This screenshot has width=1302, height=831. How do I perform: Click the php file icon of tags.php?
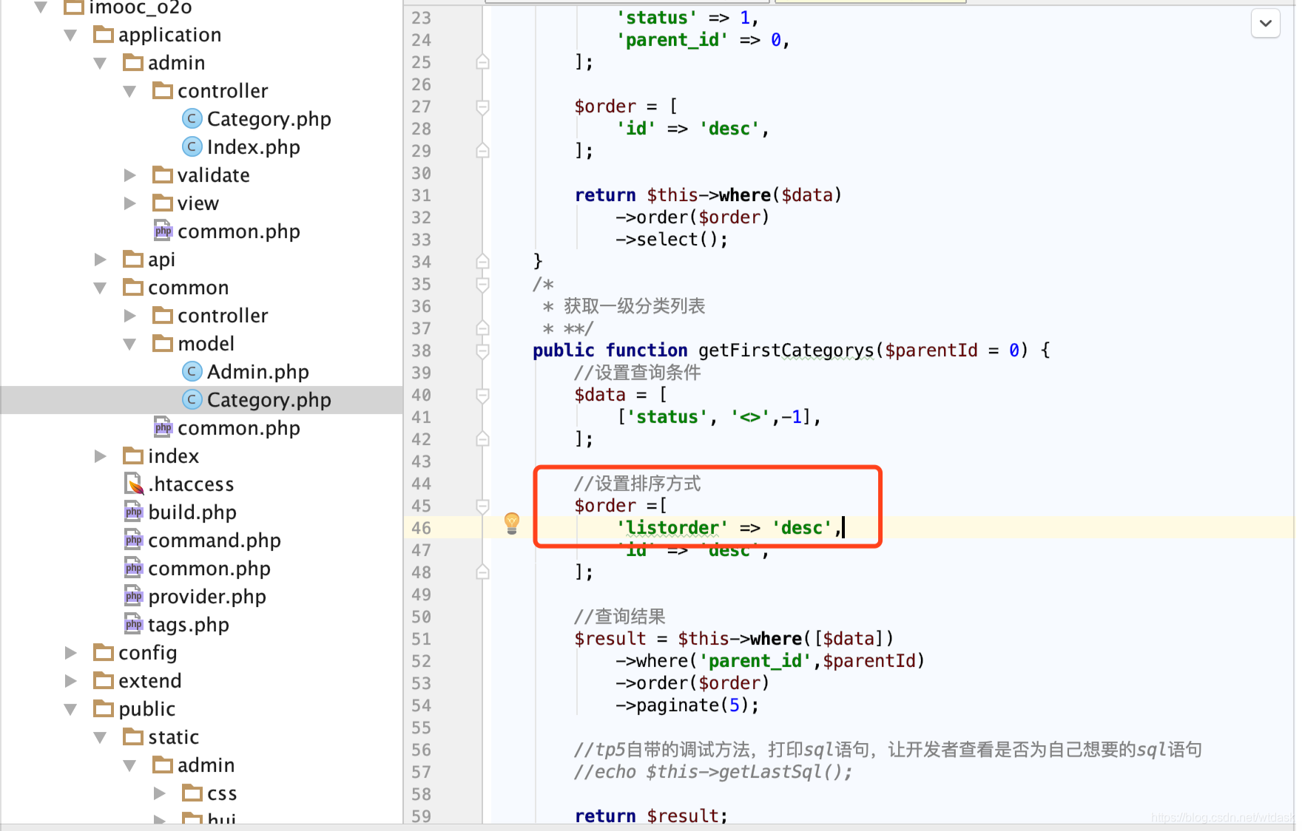click(133, 624)
